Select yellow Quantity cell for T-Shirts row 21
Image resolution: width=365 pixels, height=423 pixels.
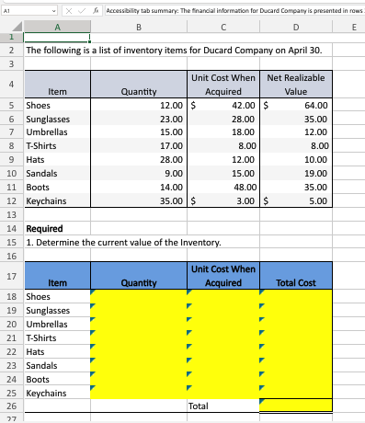[139, 337]
